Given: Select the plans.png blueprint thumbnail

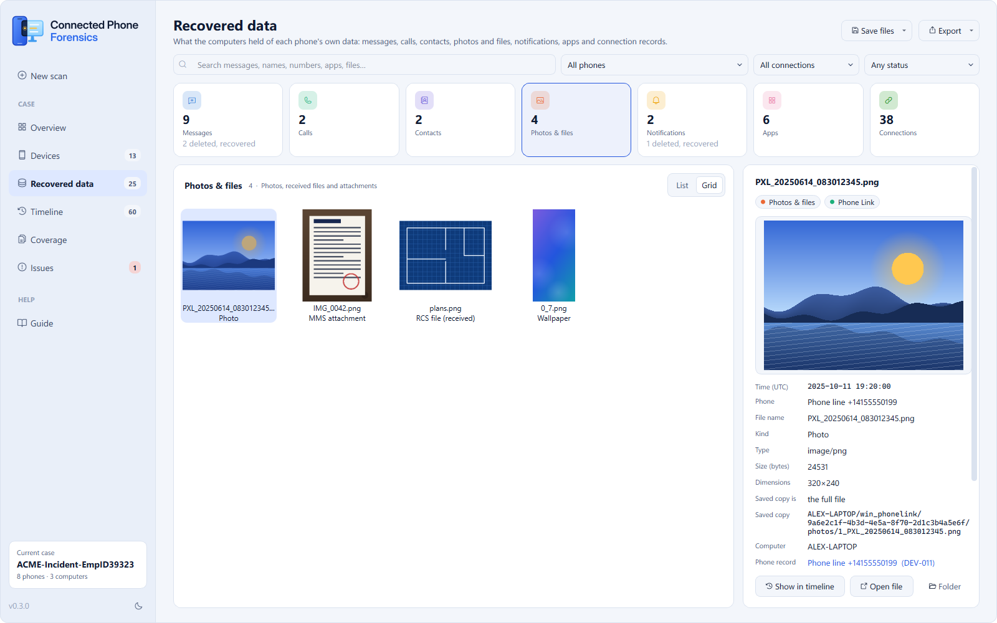Looking at the screenshot, I should click(446, 255).
